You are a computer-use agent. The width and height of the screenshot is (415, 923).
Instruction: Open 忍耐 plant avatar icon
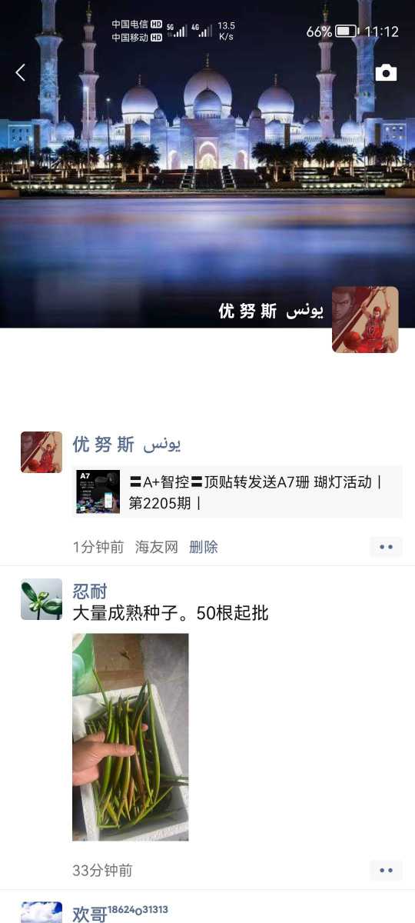[x=41, y=599]
